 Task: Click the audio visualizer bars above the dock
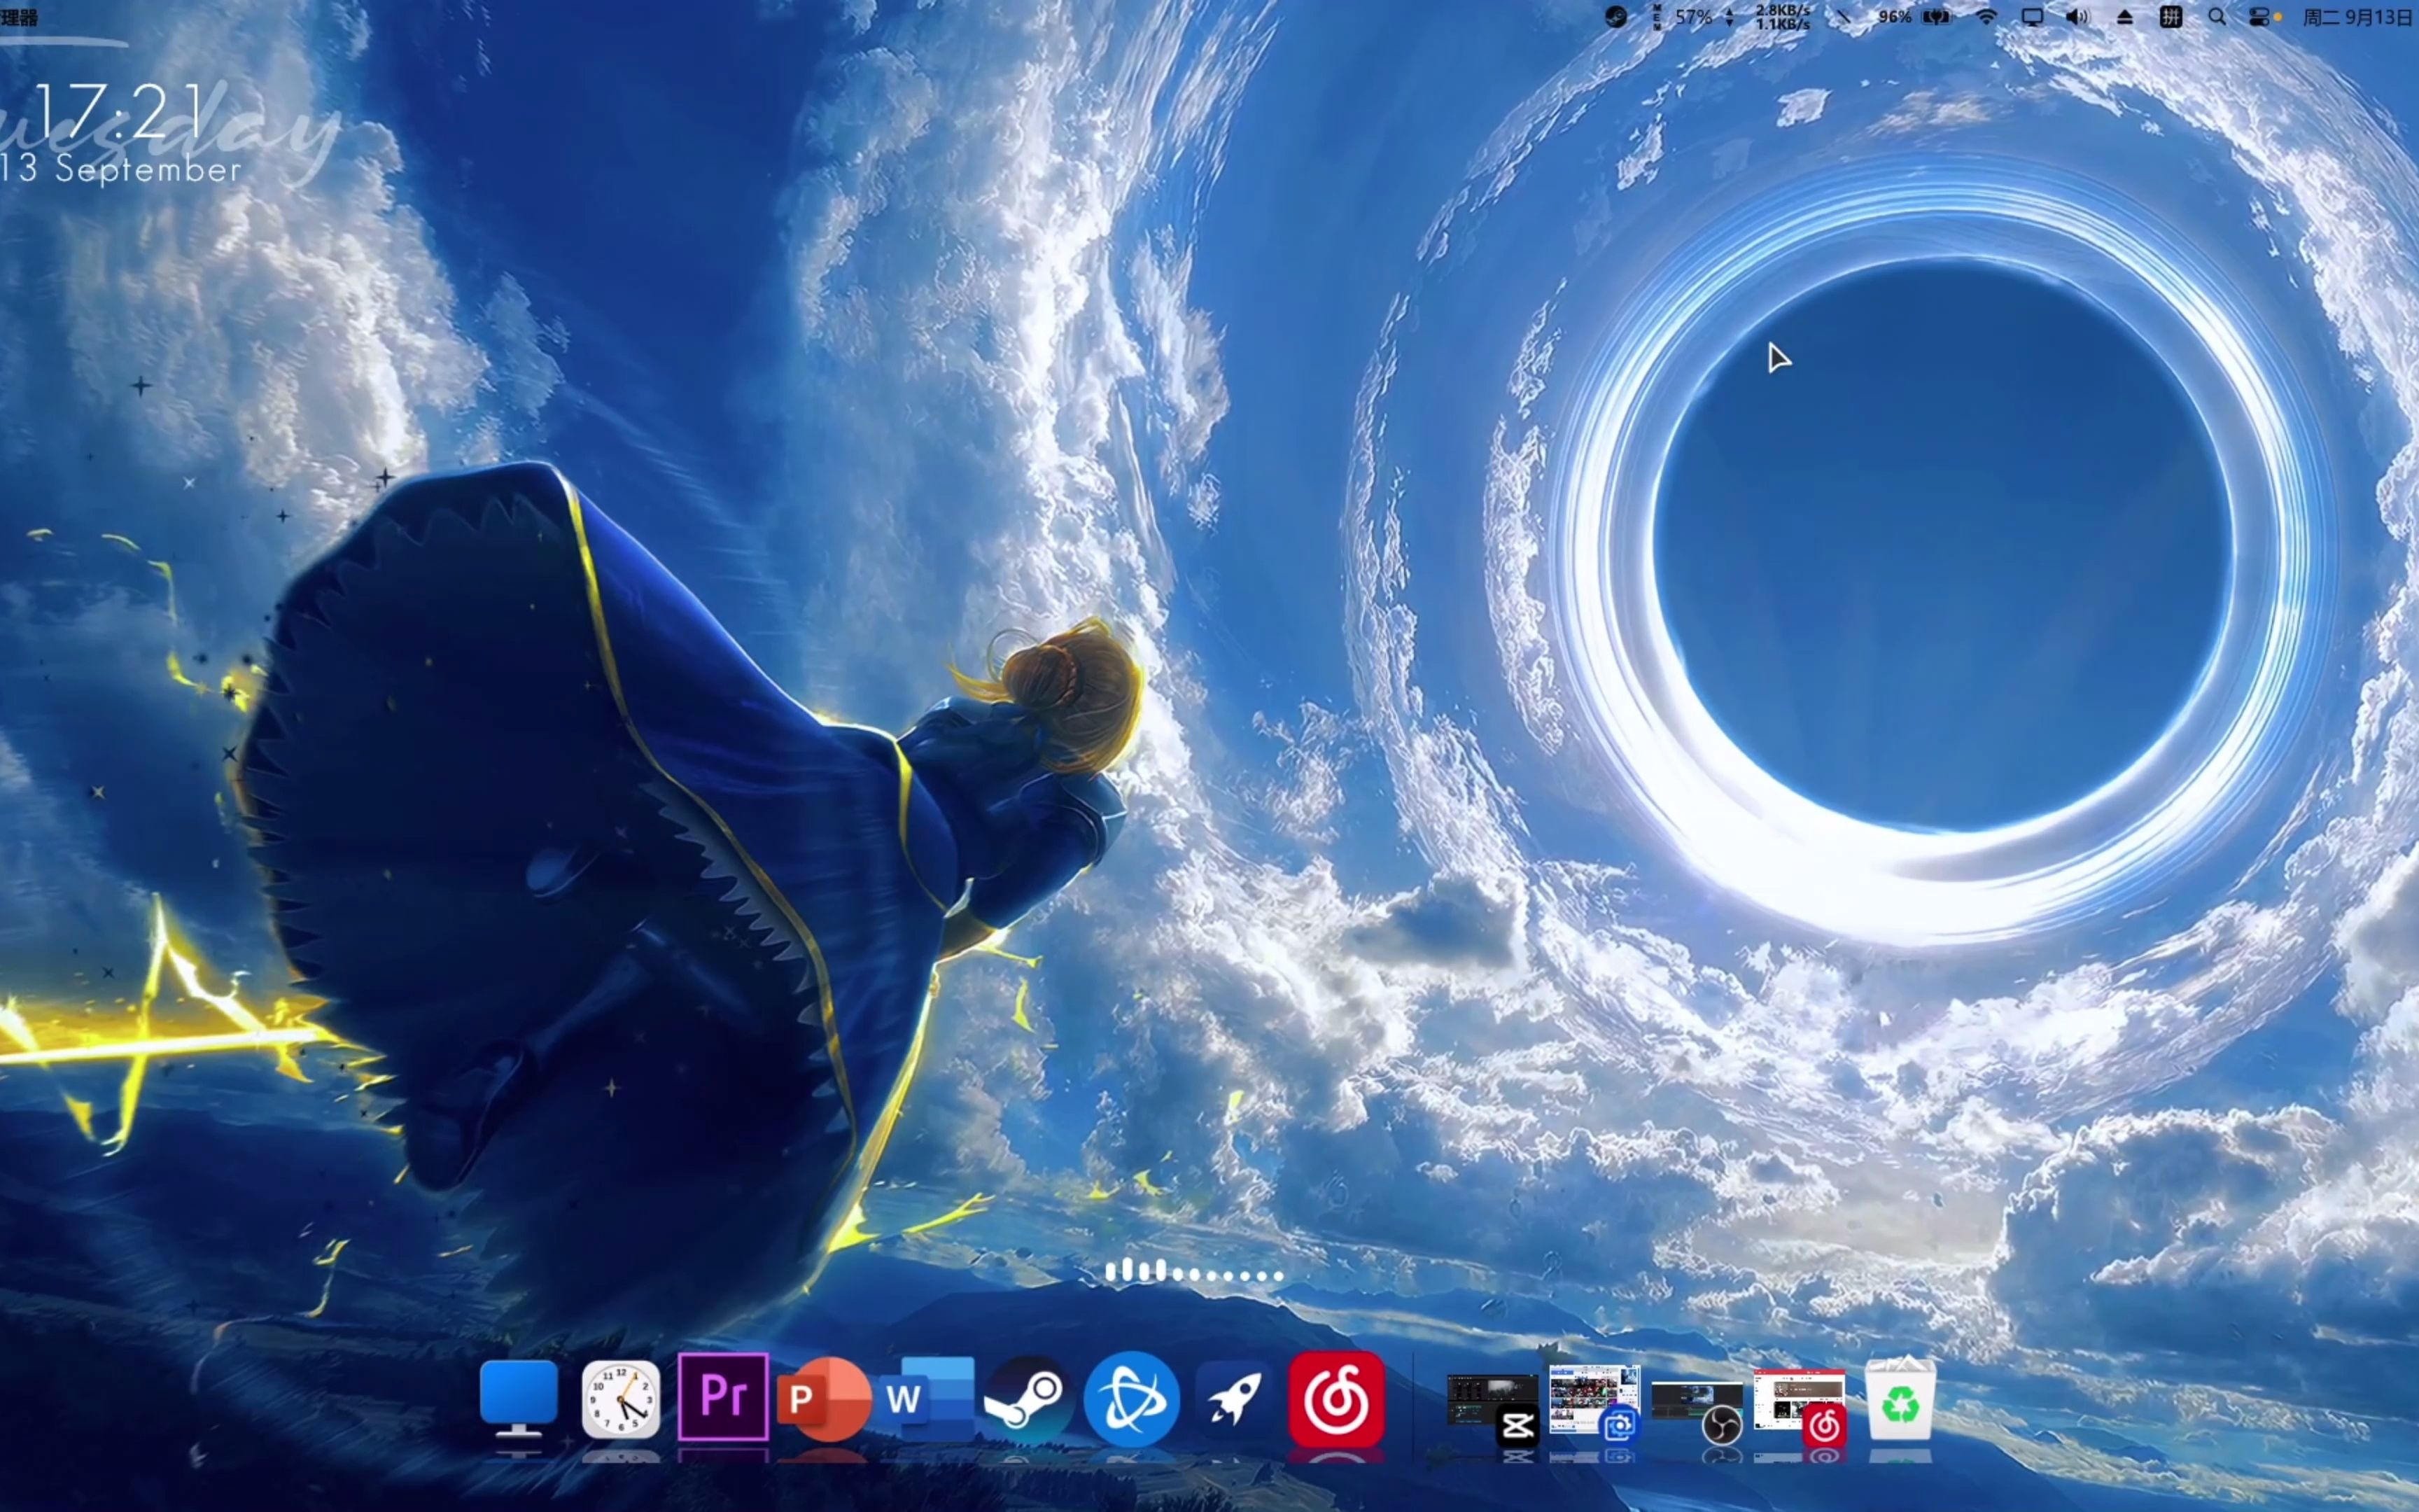(x=1193, y=1271)
